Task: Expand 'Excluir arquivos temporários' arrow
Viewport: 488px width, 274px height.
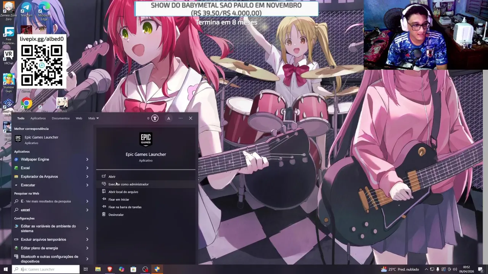Action: [87, 239]
